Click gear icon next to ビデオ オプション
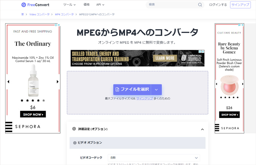 coord(75,143)
